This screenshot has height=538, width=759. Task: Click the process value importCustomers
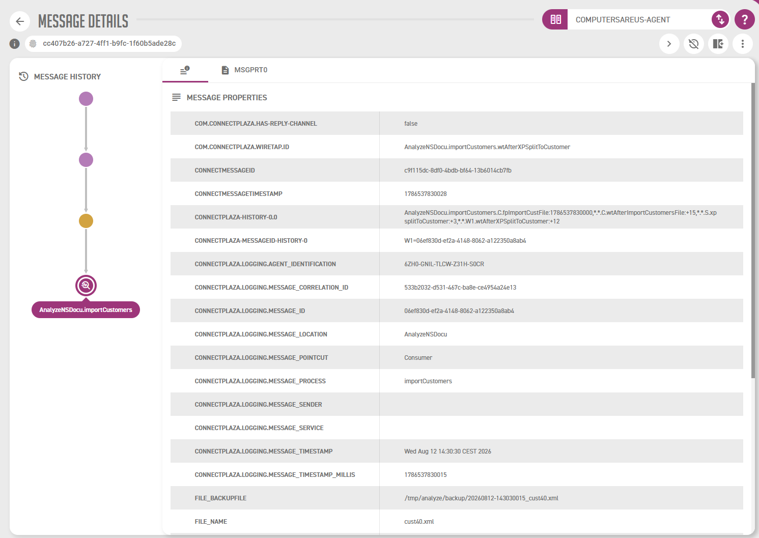coord(428,381)
